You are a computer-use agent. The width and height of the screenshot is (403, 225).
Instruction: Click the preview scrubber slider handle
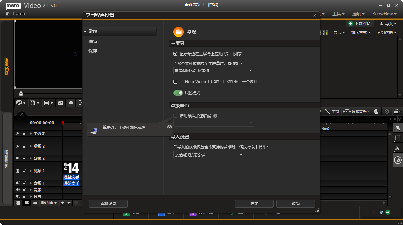21,93
